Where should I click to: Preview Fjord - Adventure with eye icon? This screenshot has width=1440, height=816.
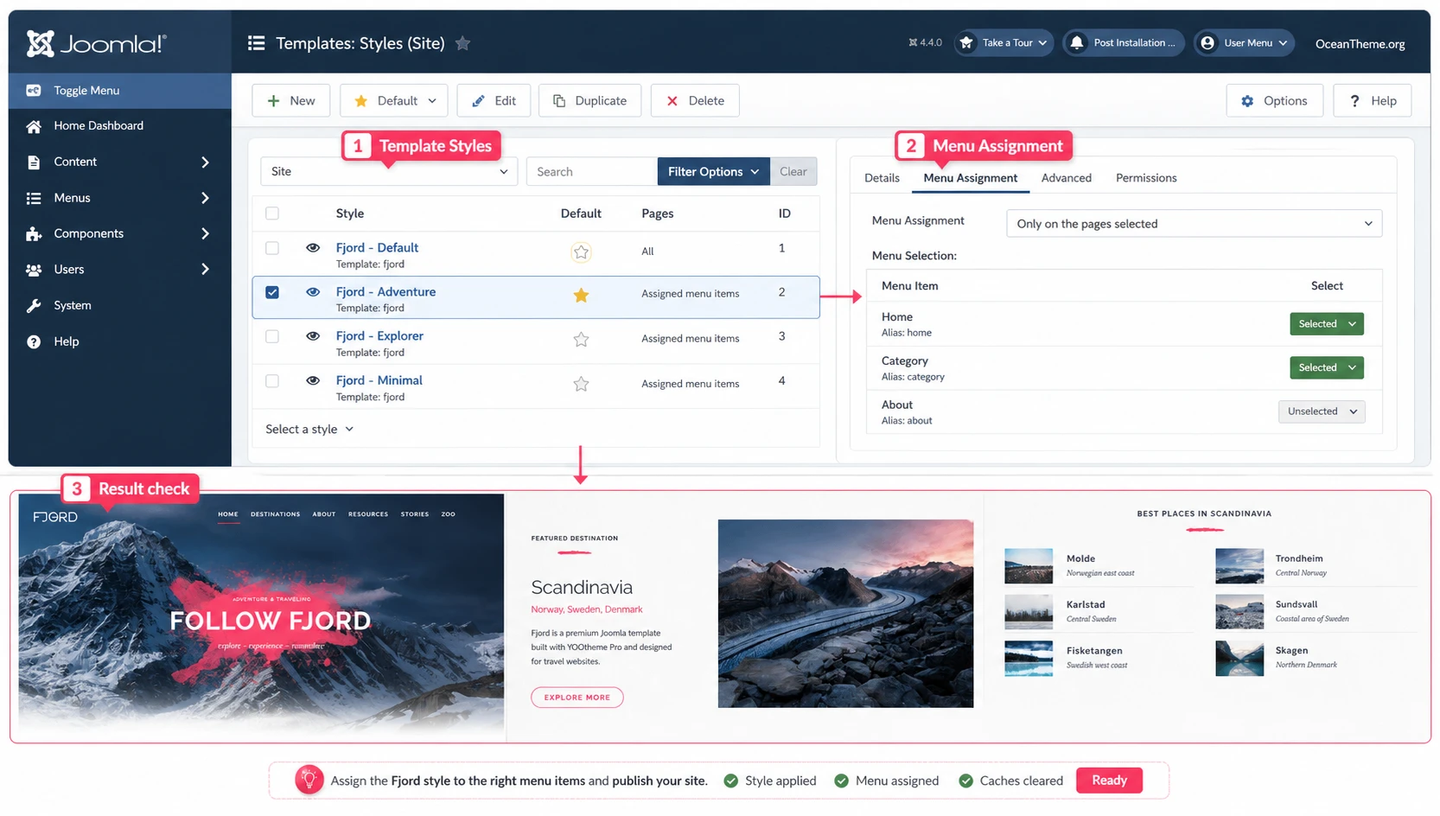pos(313,292)
